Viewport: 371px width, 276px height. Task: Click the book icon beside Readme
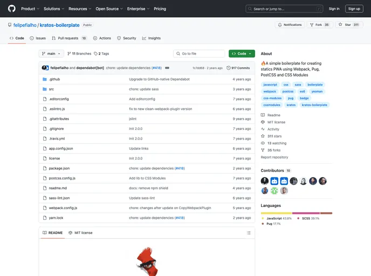tap(263, 115)
